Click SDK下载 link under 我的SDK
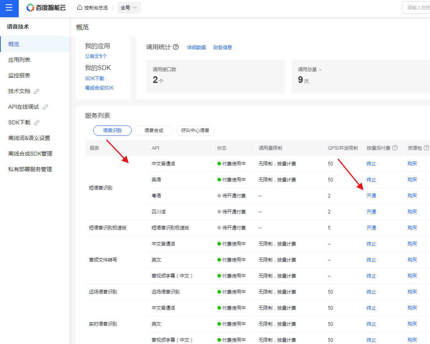Screen dimensions: 430x344 [x=95, y=79]
